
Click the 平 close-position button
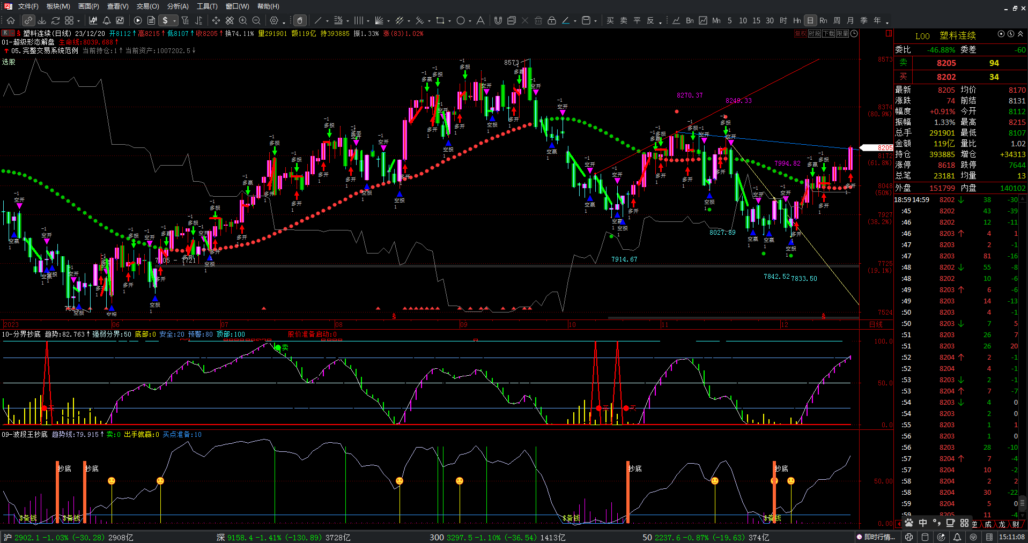[x=637, y=20]
